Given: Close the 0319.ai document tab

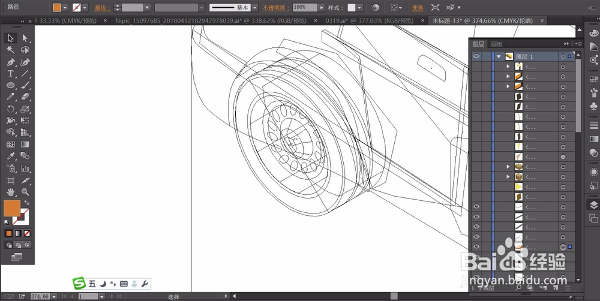Looking at the screenshot, I should [x=422, y=20].
